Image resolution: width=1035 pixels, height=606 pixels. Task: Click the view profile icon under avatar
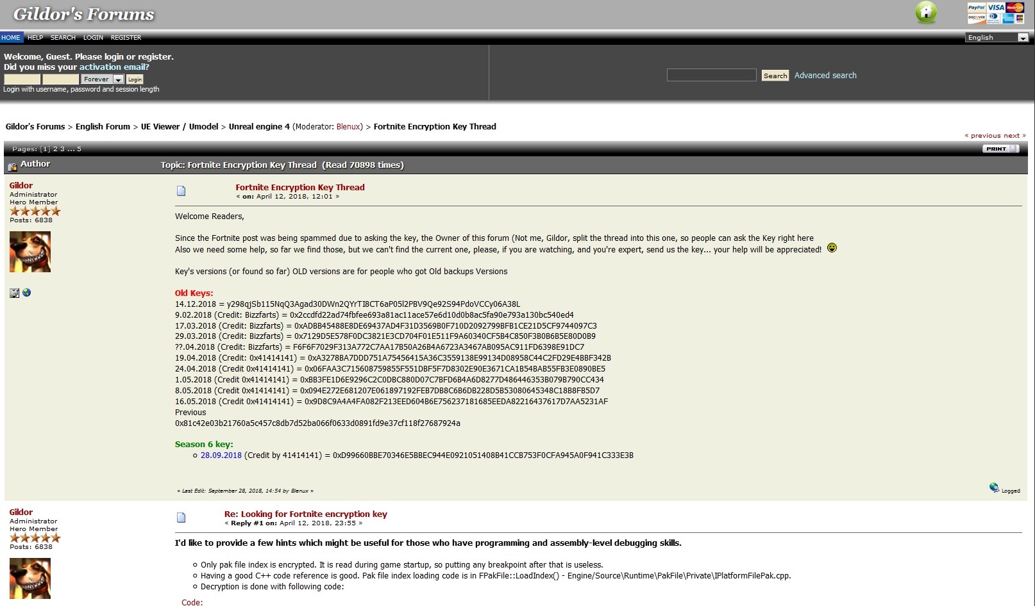click(x=15, y=293)
